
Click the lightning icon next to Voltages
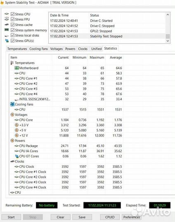click(12, 115)
